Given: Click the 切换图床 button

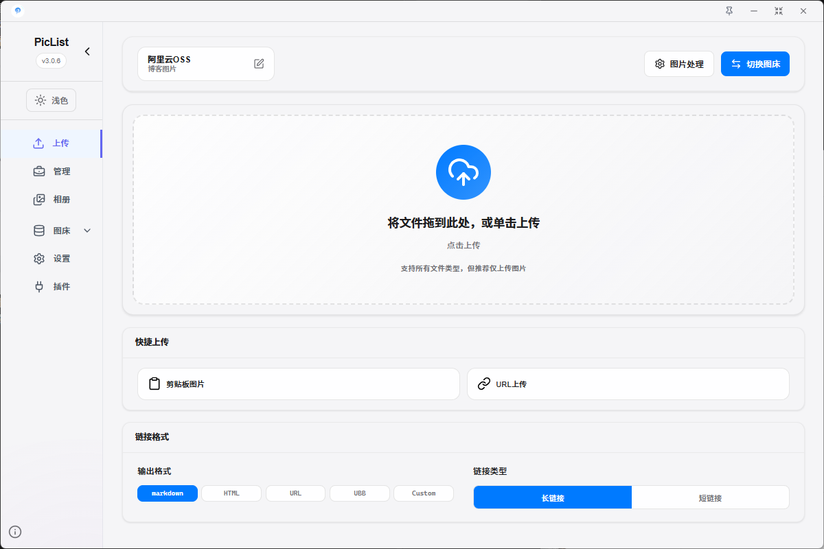Looking at the screenshot, I should click(x=755, y=64).
